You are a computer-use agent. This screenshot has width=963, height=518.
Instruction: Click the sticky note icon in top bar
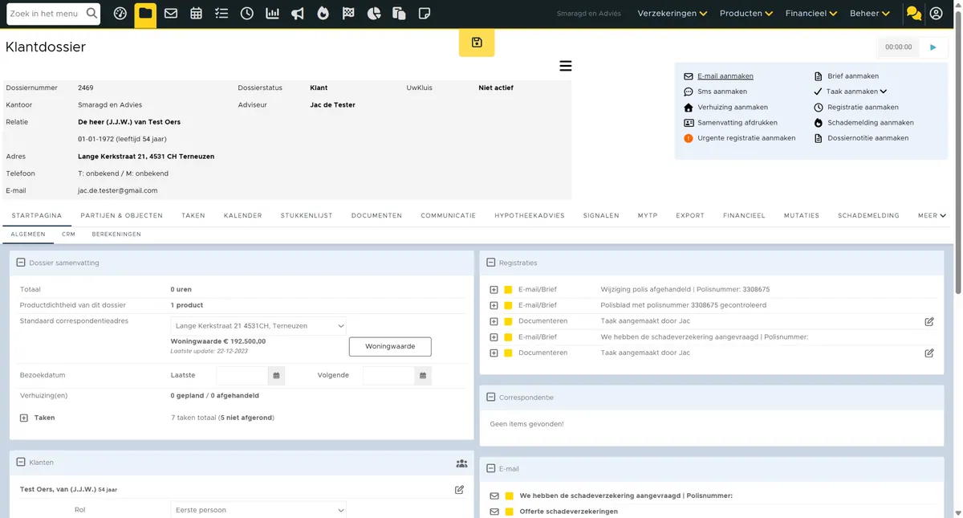click(x=425, y=14)
